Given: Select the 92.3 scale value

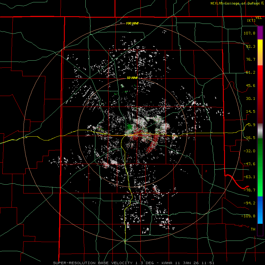Looking at the screenshot, I should point(251,46).
